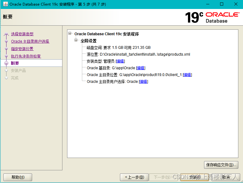The image size is (243, 183).
Task: Jump to 指定安装位置 step
Action: (22, 49)
